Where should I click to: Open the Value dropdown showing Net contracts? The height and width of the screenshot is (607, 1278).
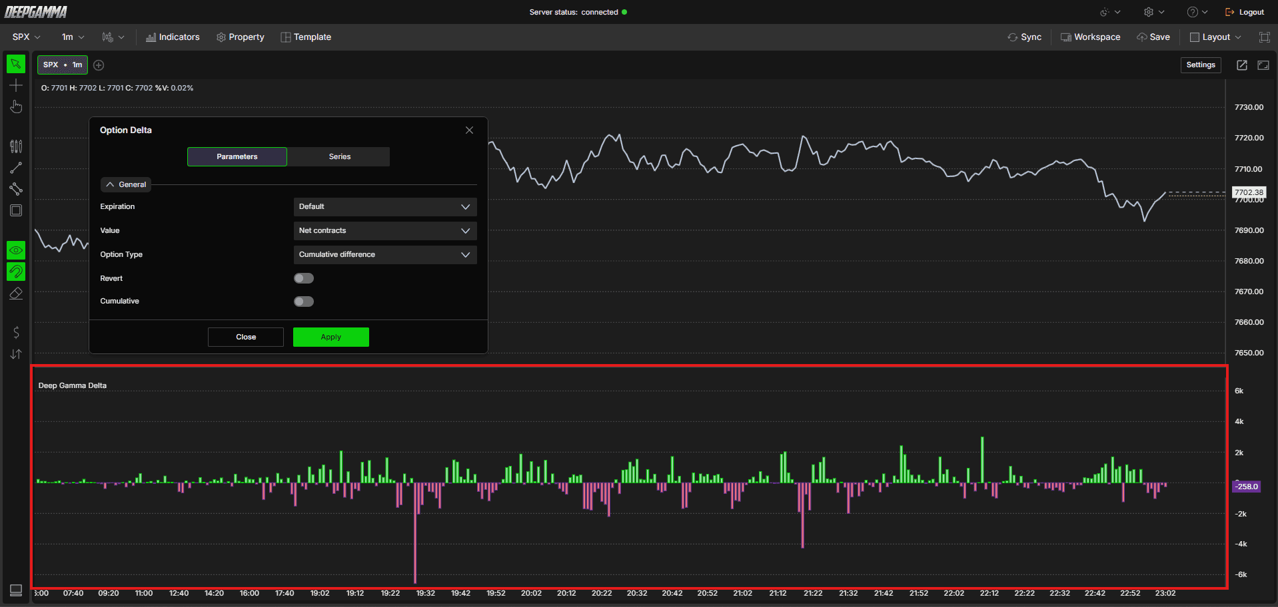pyautogui.click(x=385, y=231)
